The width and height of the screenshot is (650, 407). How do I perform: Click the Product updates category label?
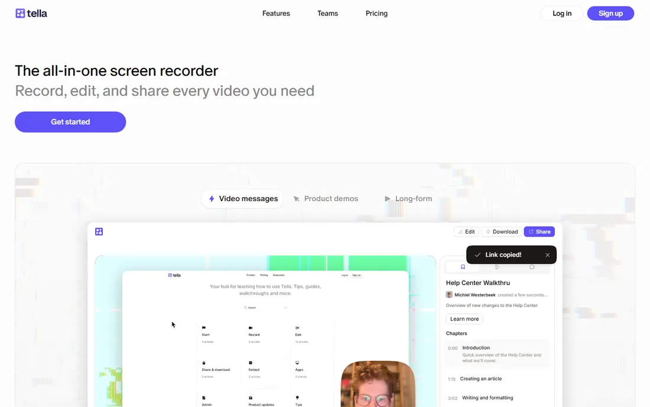[261, 405]
